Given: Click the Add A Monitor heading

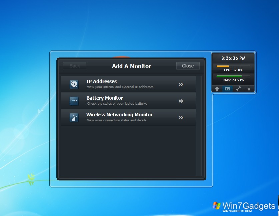Looking at the screenshot, I should tap(131, 66).
